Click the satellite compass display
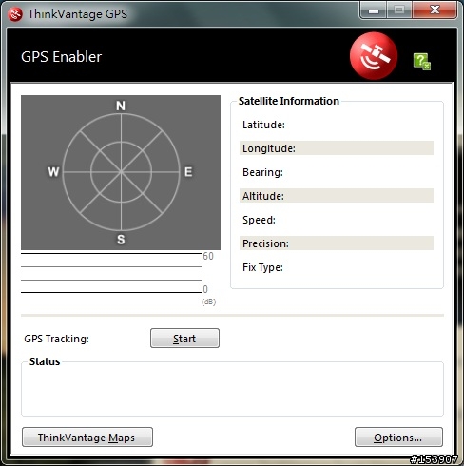Viewport: 464px width, 467px height. pyautogui.click(x=121, y=172)
